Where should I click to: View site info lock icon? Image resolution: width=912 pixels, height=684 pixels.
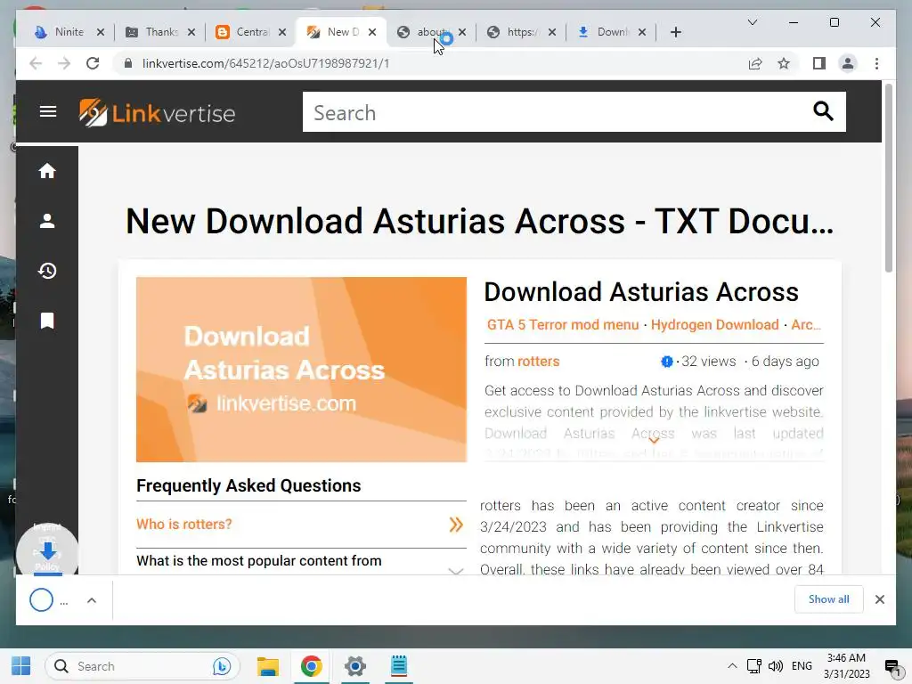pos(128,63)
